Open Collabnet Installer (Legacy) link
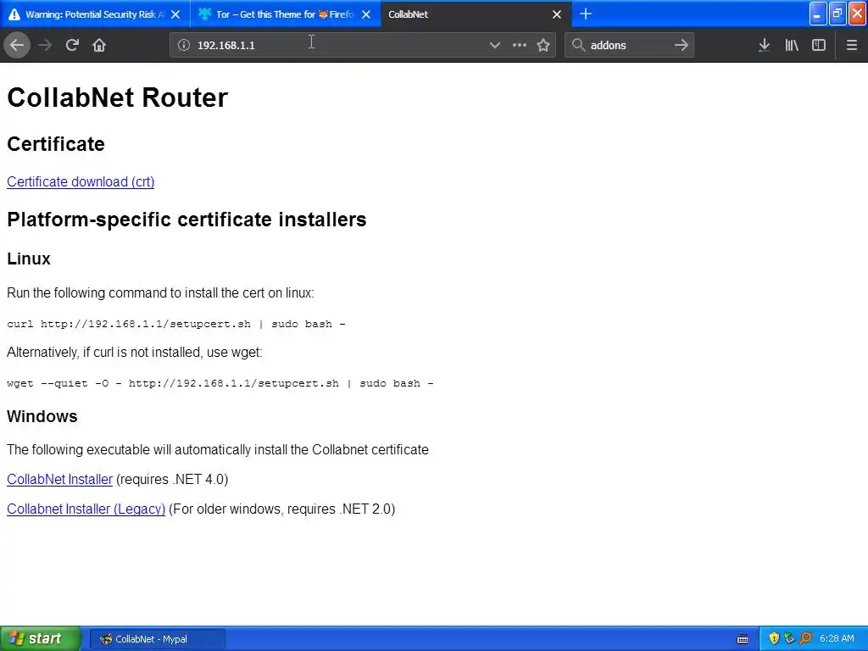 click(x=86, y=509)
